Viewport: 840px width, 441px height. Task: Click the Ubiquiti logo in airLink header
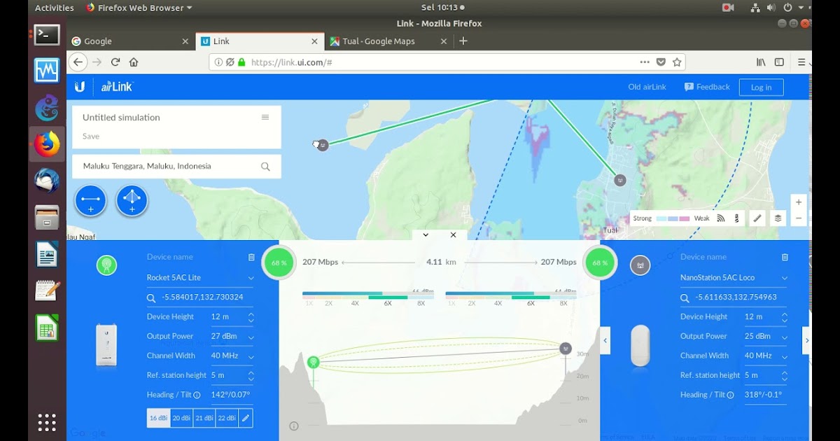[80, 87]
